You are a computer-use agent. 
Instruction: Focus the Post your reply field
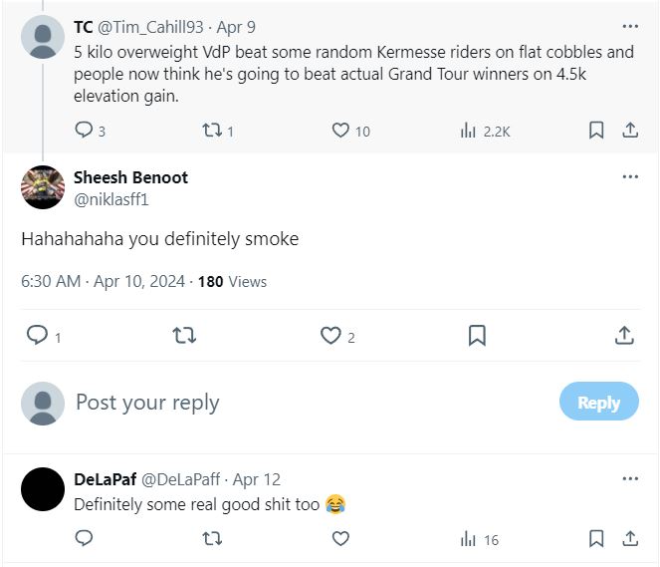299,403
